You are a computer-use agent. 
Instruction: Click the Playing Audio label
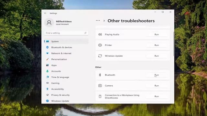click(x=112, y=34)
